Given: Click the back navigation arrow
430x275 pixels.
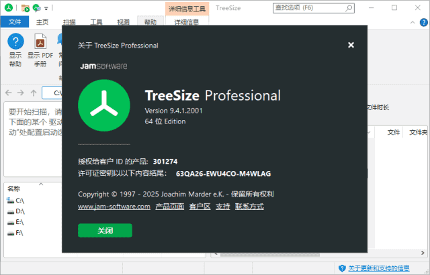Looking at the screenshot, I should click(x=8, y=93).
